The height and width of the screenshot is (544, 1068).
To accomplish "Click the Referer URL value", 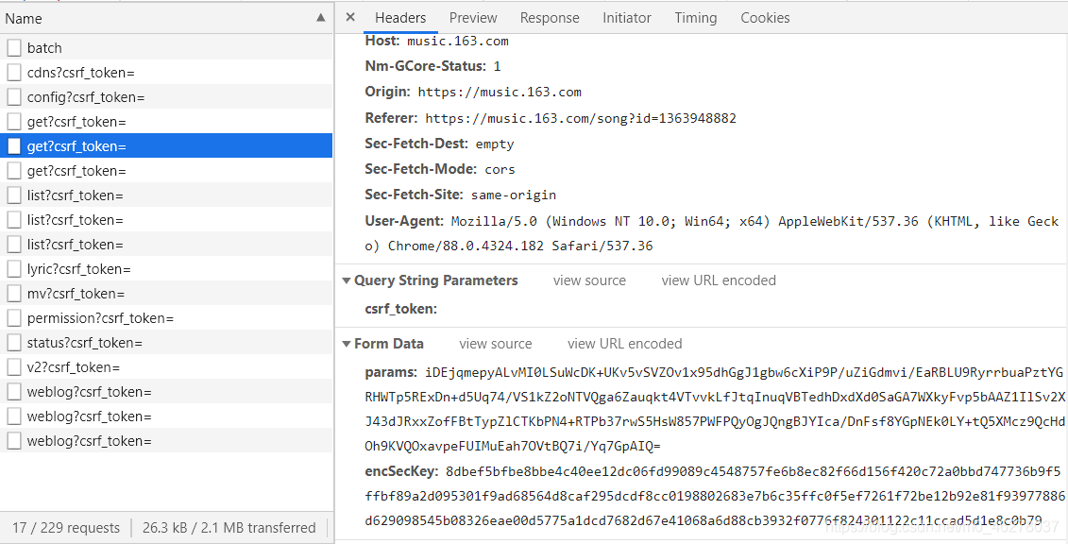I will (x=581, y=118).
